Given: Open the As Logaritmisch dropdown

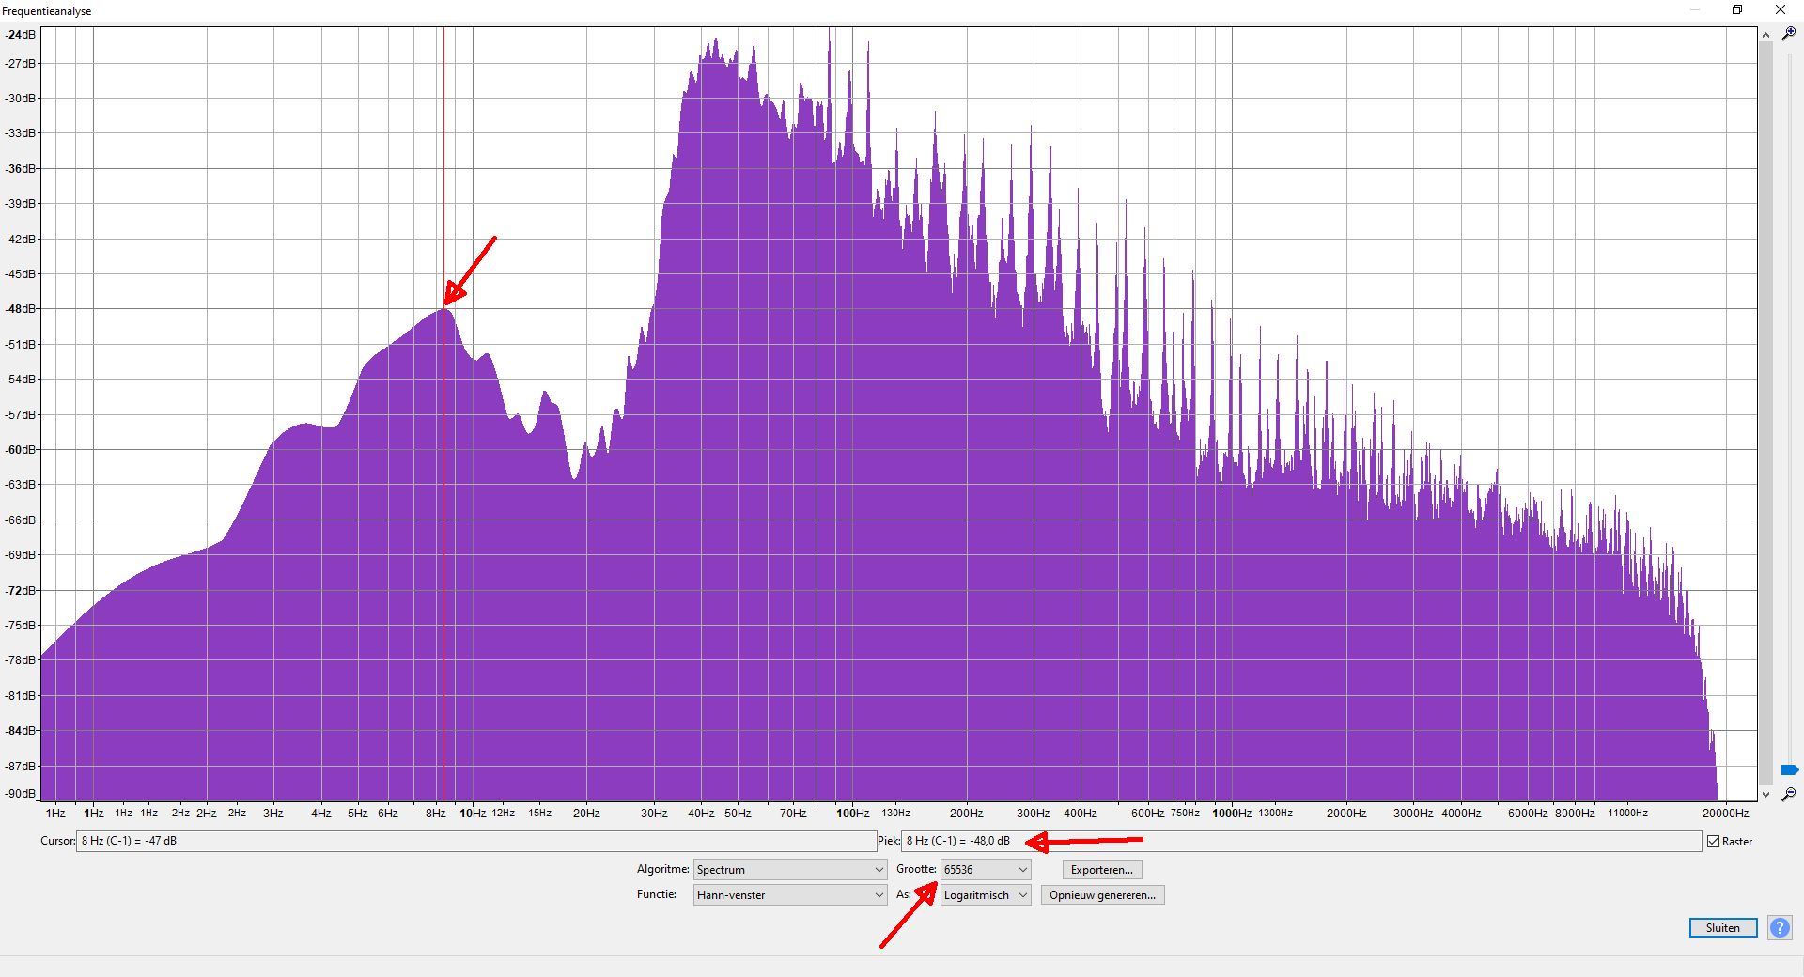Looking at the screenshot, I should coord(985,894).
